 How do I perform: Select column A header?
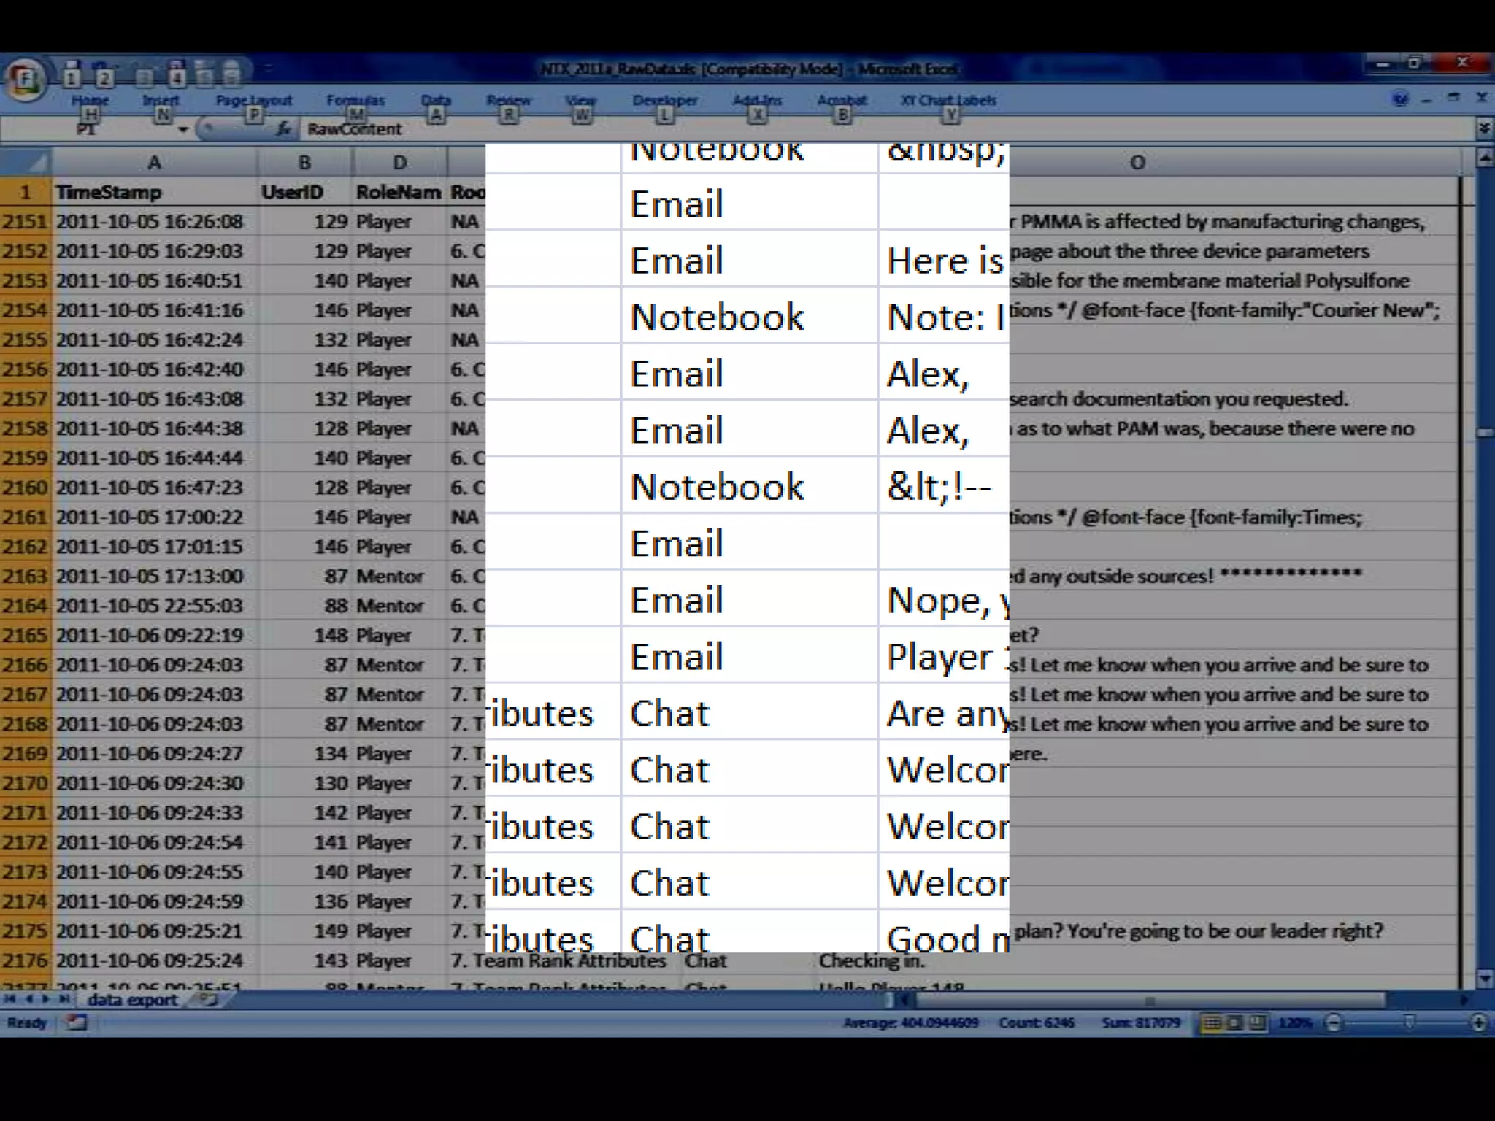[154, 162]
